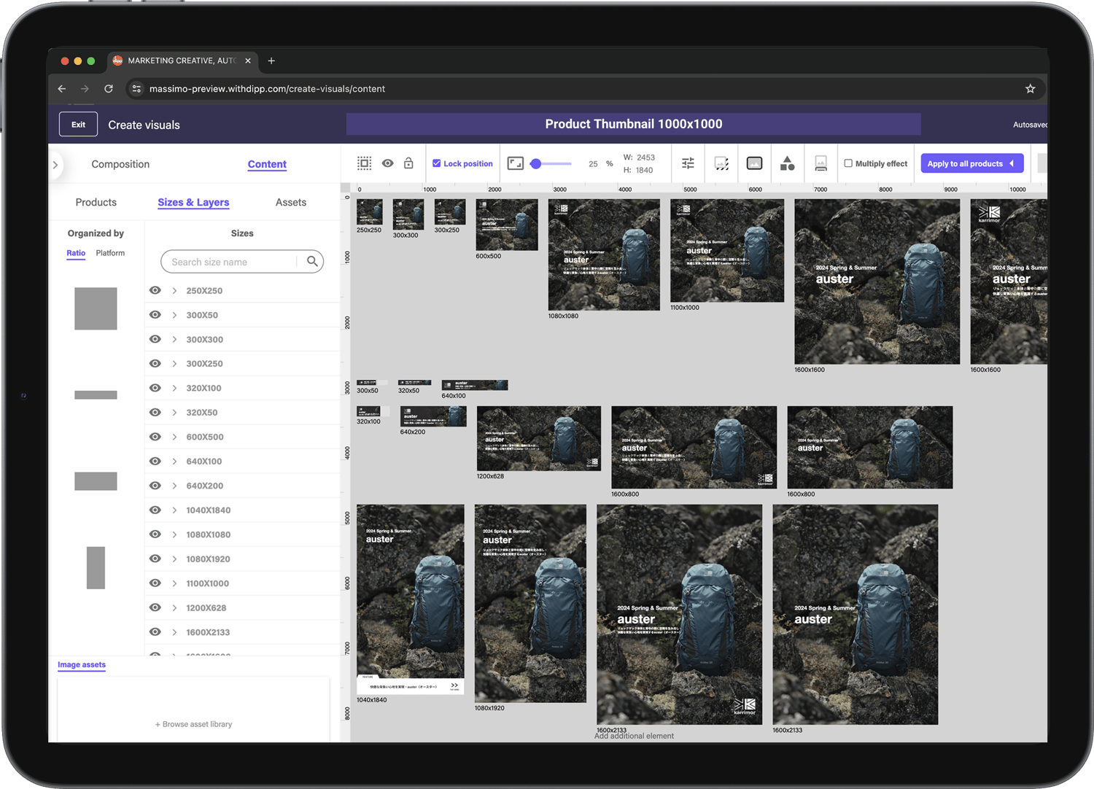Click the search magnifier in the size search field

pos(312,261)
